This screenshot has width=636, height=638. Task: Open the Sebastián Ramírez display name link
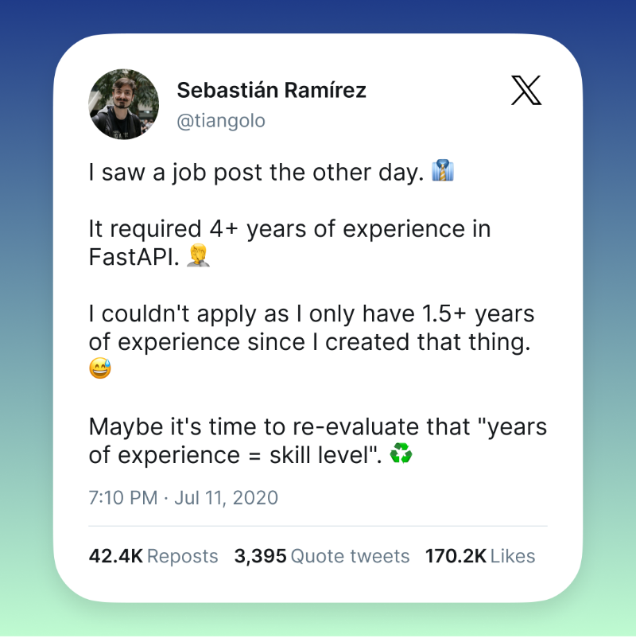[x=271, y=90]
